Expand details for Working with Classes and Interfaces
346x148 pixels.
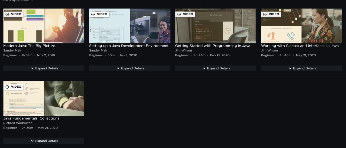pos(301,68)
